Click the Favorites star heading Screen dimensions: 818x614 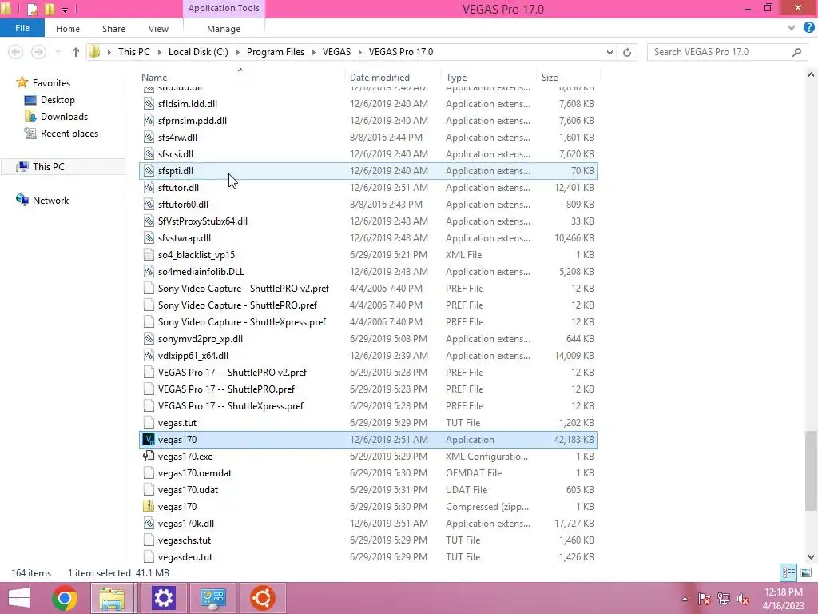pos(50,83)
